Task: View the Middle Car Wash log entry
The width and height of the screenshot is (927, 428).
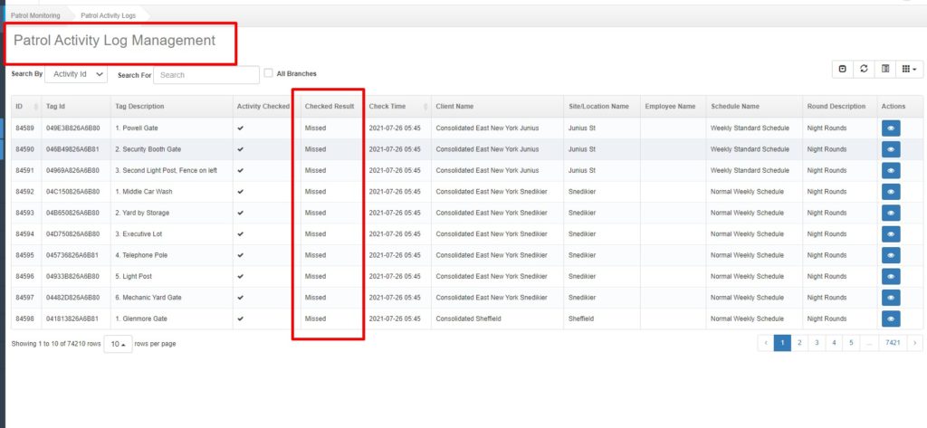Action: 891,192
